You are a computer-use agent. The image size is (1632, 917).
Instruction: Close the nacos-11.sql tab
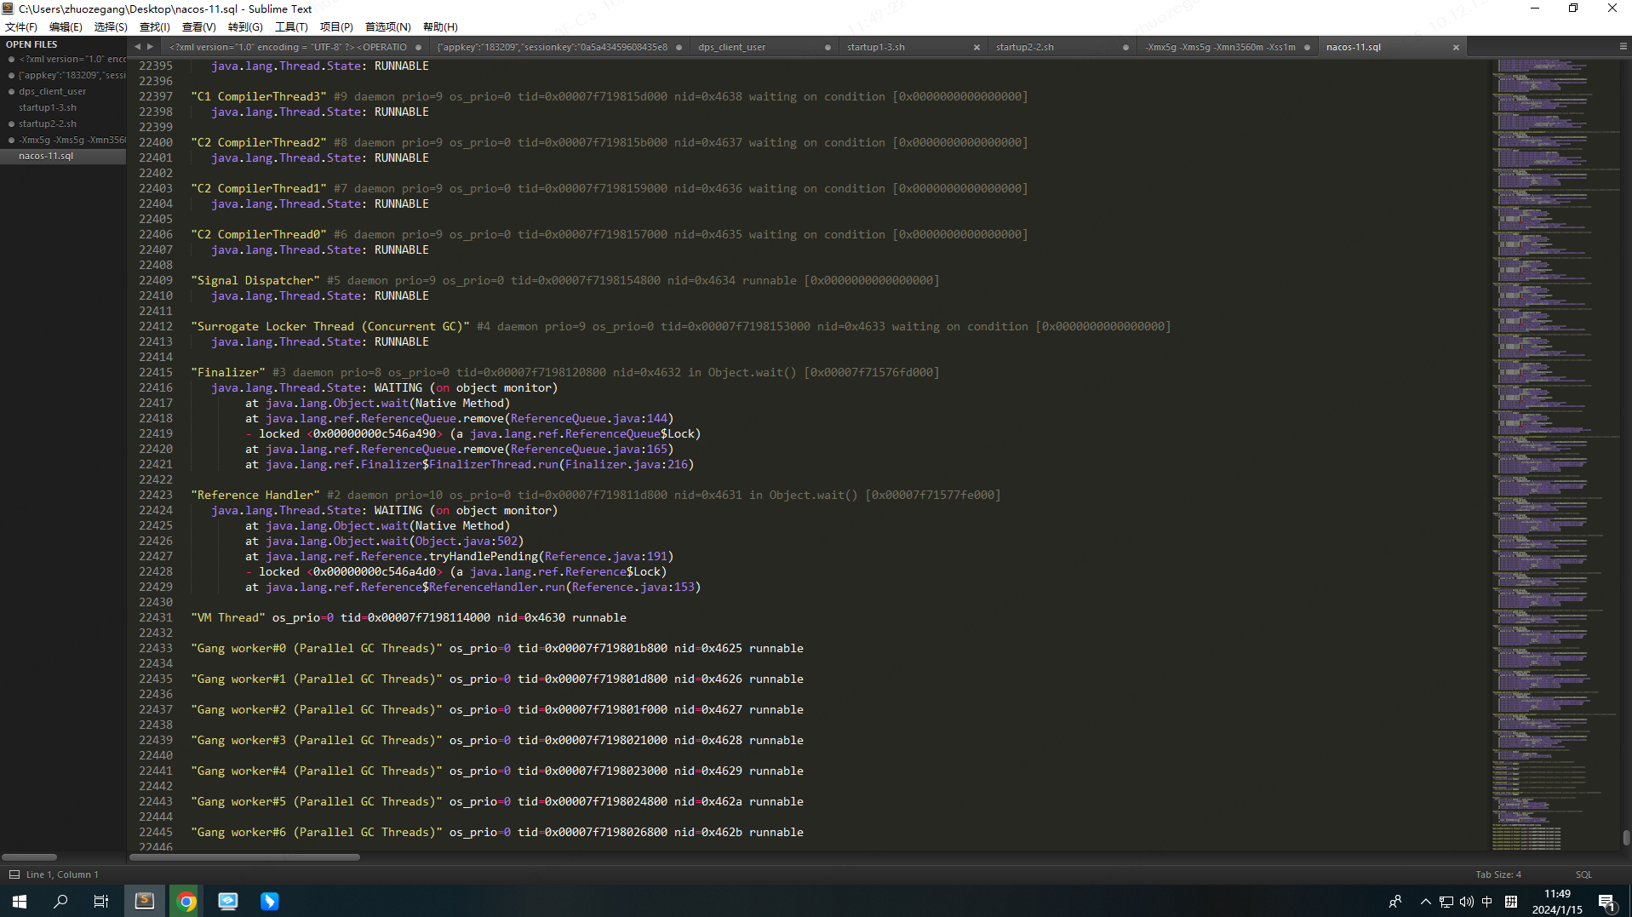[1456, 48]
